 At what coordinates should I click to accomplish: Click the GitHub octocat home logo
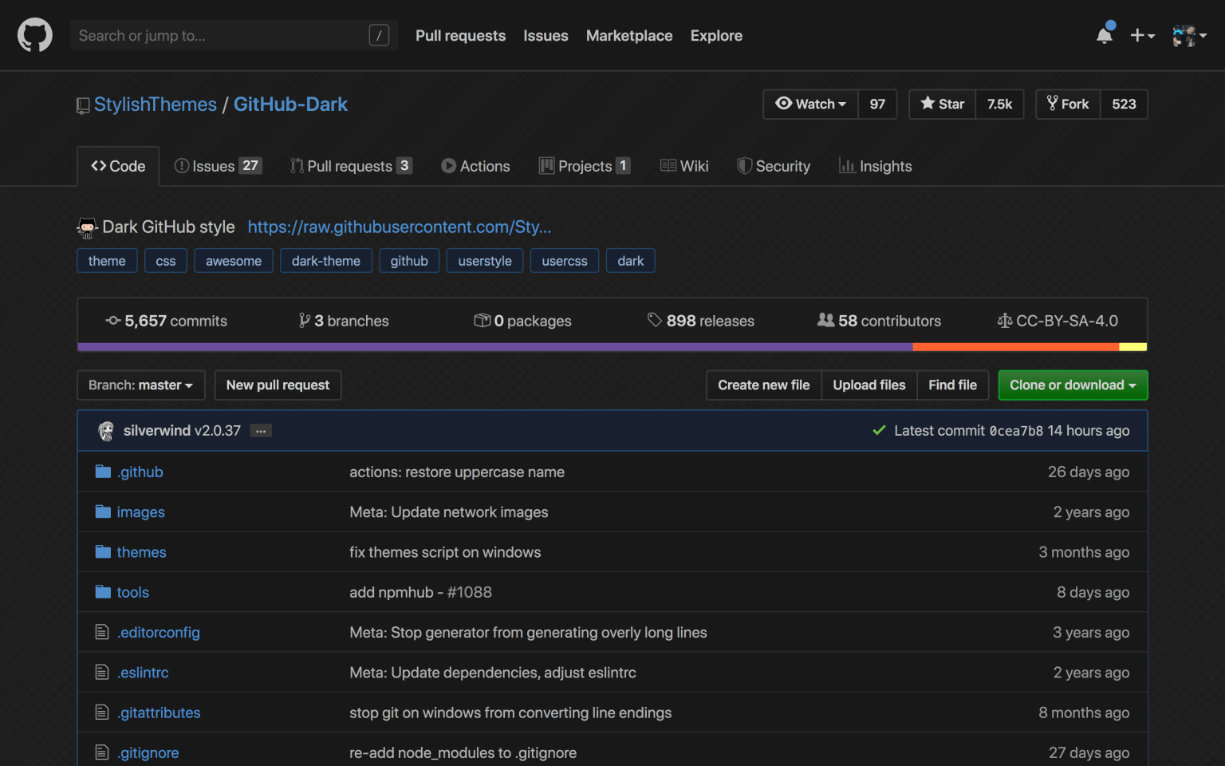point(34,35)
